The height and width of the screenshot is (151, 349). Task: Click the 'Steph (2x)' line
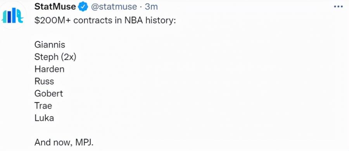55,57
